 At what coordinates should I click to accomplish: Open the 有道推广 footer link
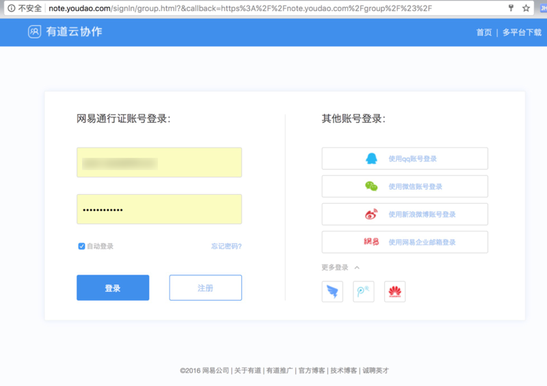(x=280, y=370)
